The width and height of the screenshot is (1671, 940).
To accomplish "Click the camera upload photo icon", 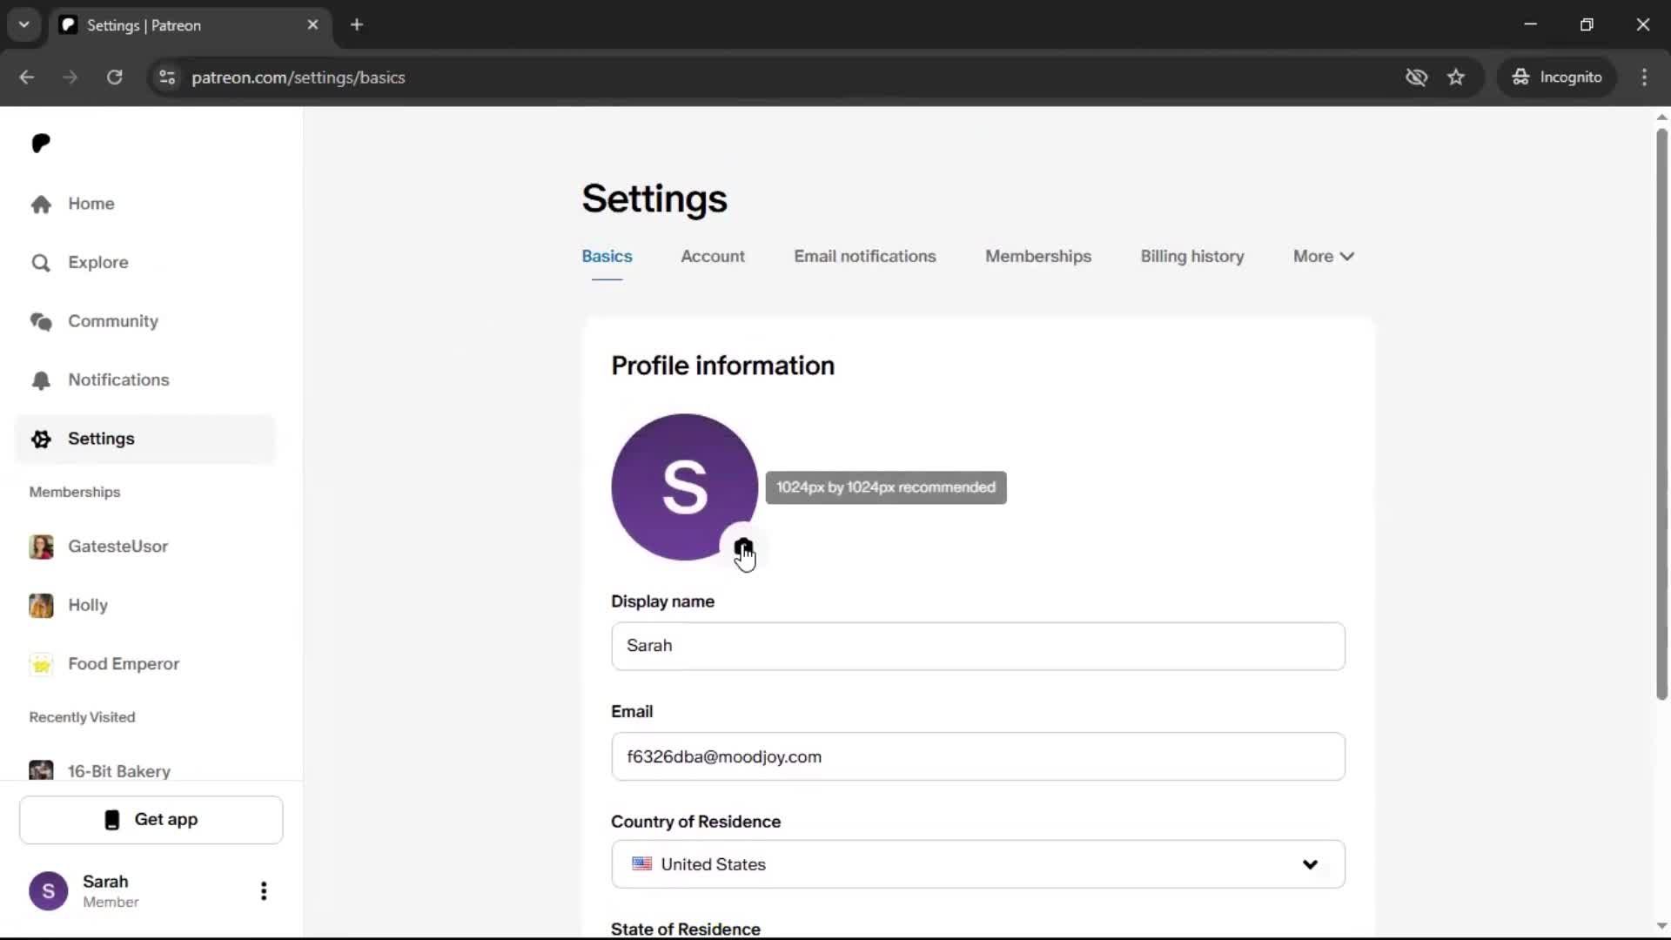I will [x=743, y=547].
